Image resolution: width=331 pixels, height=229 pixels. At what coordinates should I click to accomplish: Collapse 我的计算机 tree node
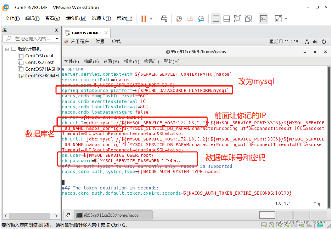(x=7, y=49)
